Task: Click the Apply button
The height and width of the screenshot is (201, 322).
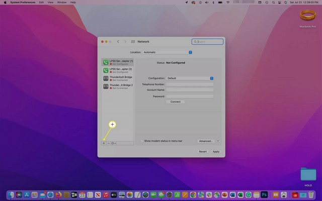Action: [x=216, y=152]
